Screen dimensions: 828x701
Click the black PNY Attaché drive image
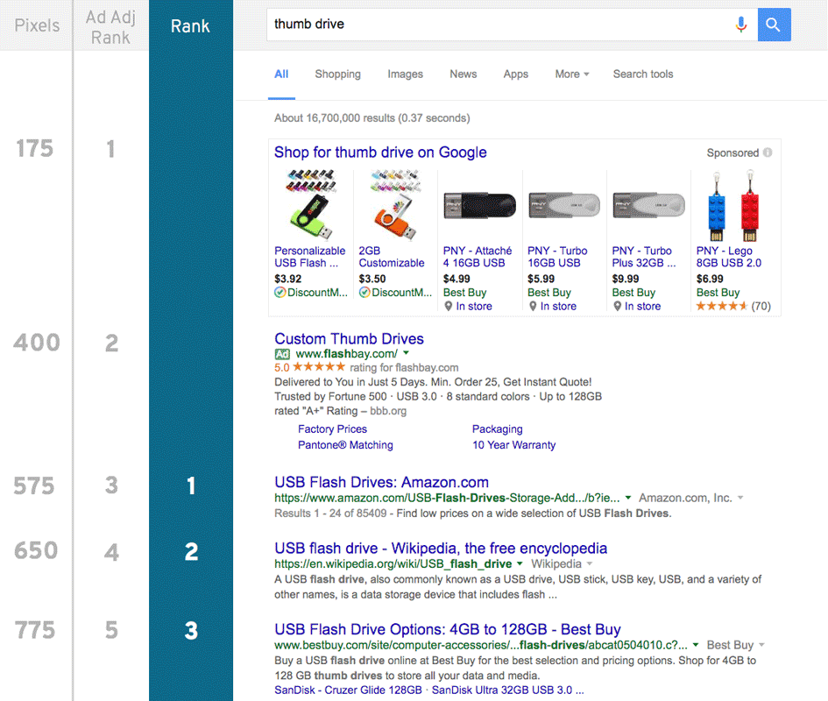479,206
